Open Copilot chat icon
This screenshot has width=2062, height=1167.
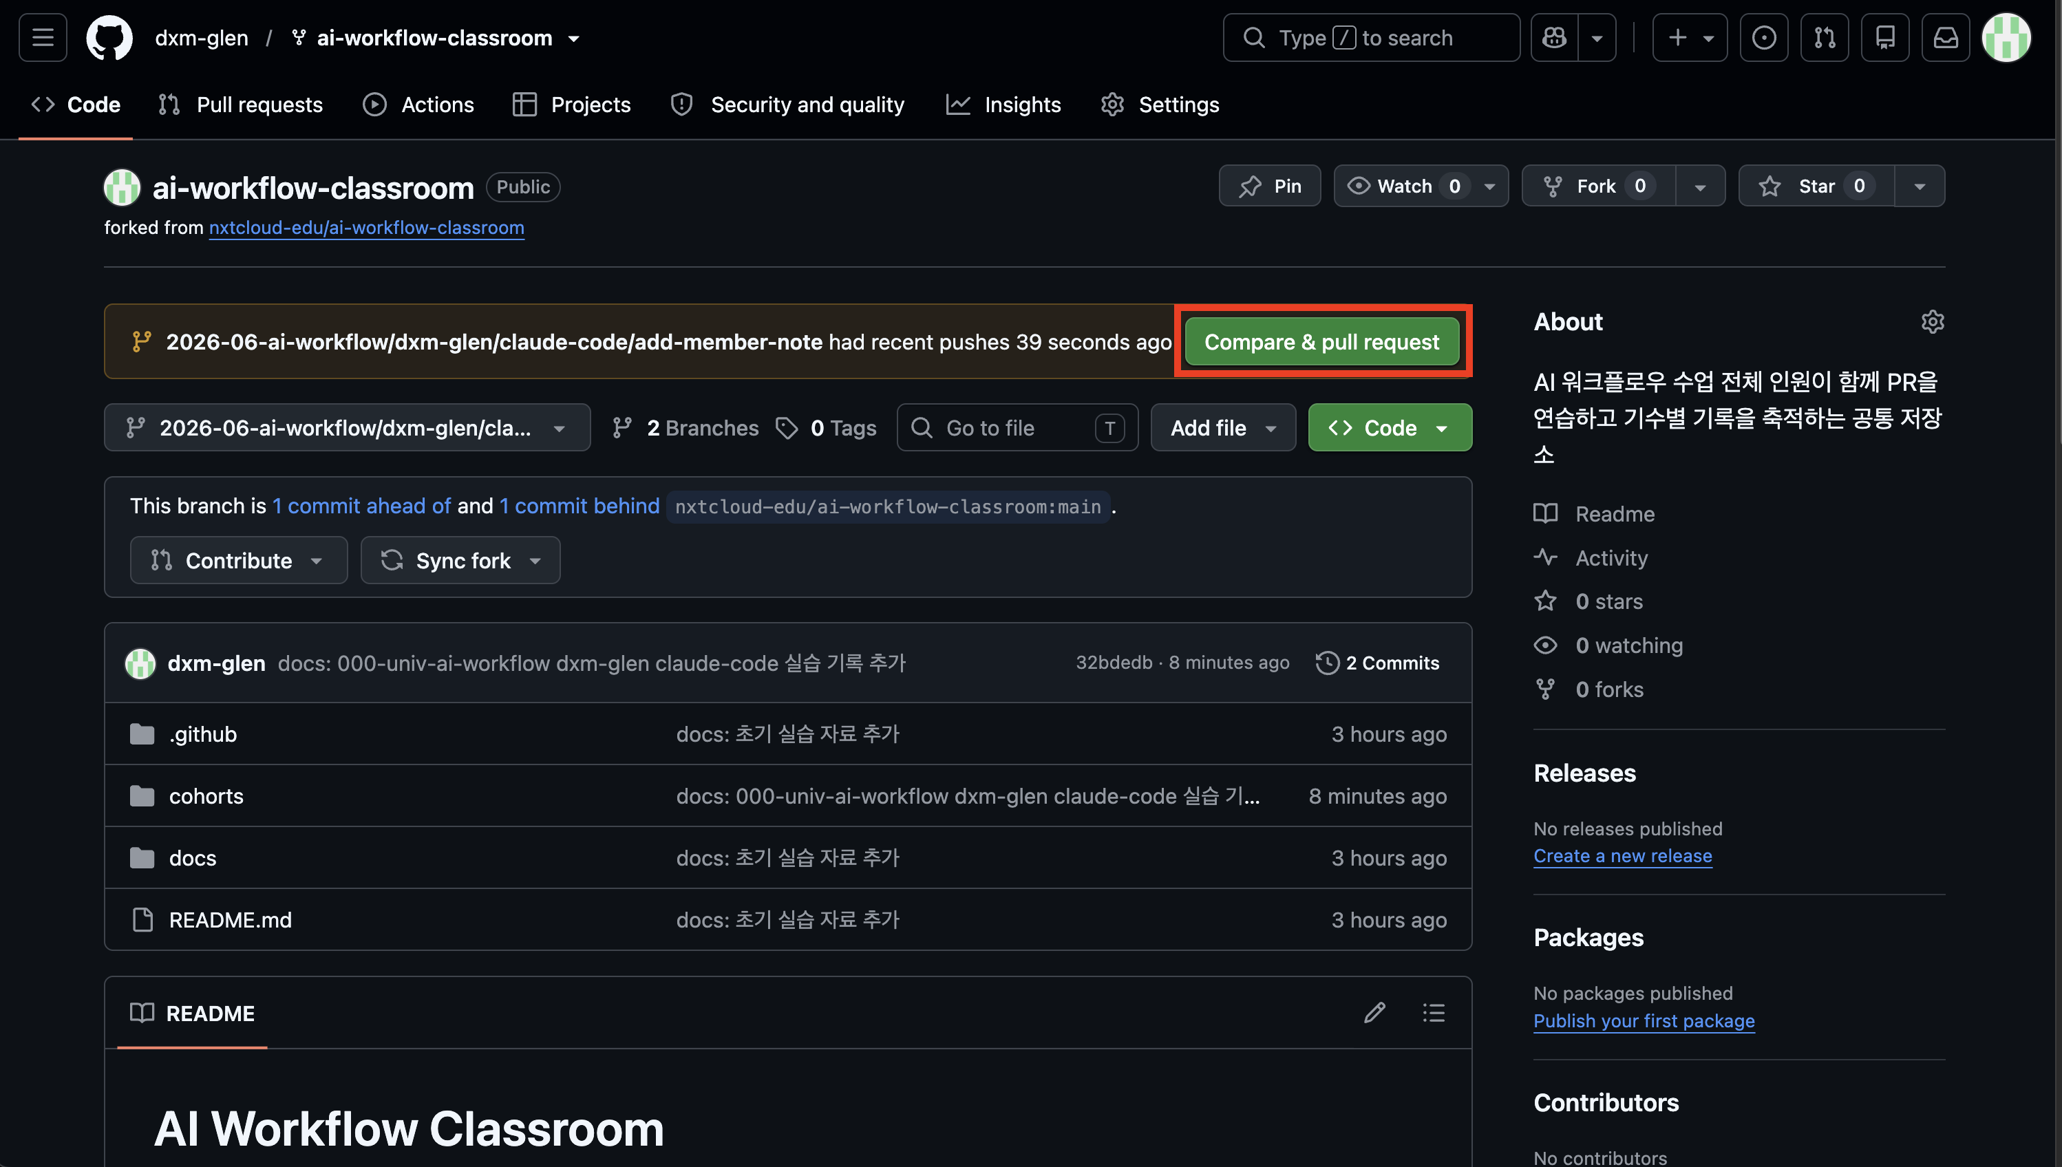tap(1555, 38)
